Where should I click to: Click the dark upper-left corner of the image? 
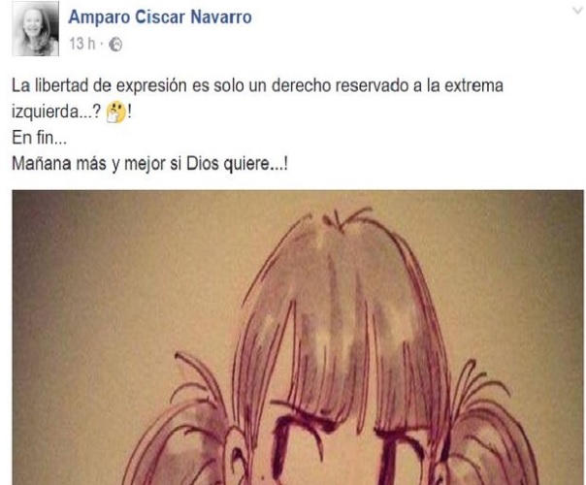click(x=41, y=216)
